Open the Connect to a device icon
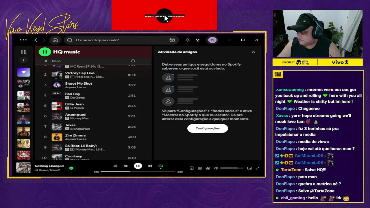370x208 pixels. 208,168
